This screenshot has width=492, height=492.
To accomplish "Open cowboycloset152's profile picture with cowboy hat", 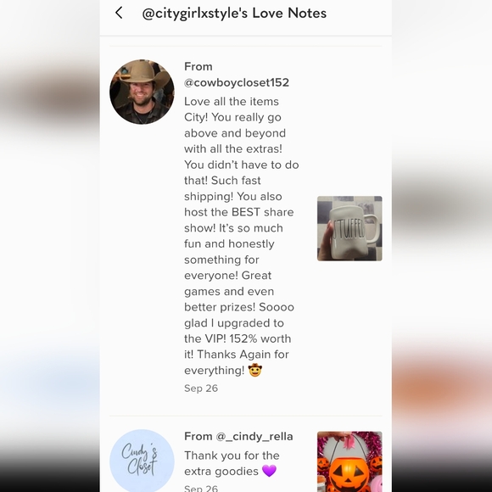I will pyautogui.click(x=142, y=92).
